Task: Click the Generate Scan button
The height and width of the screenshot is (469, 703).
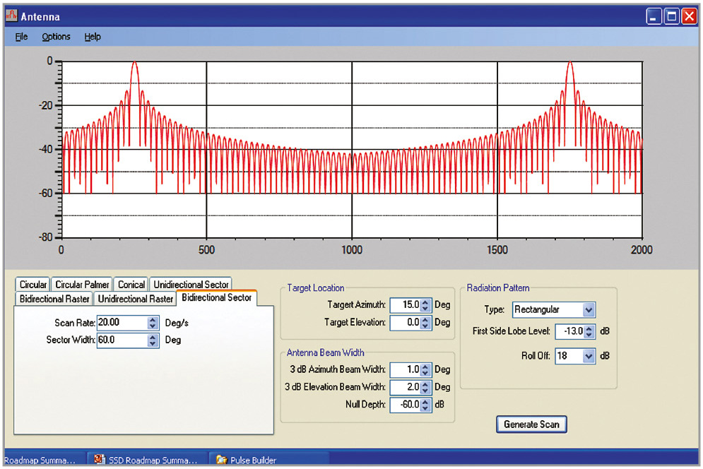Action: [x=531, y=425]
